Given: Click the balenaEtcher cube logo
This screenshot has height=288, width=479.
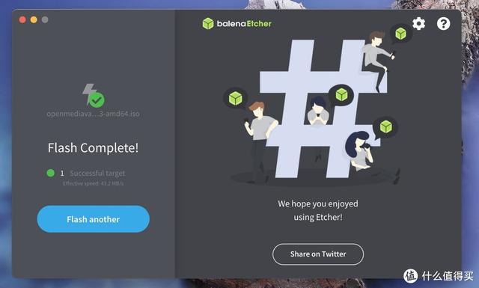Looking at the screenshot, I should tap(208, 23).
